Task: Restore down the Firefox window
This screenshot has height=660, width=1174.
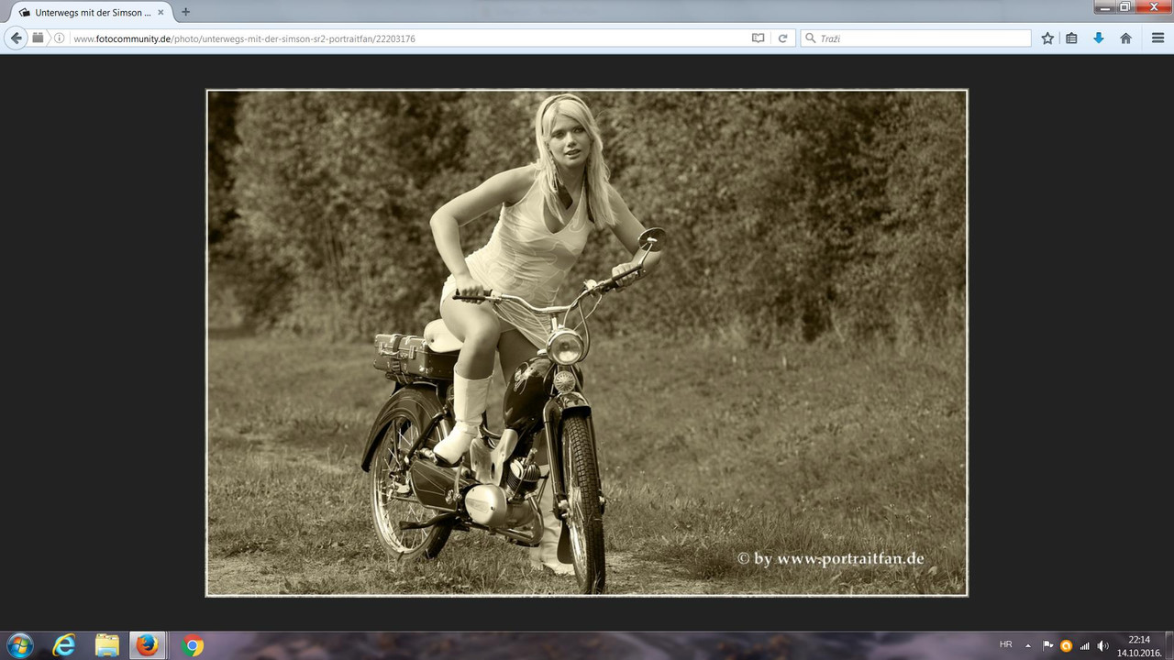Action: coord(1126,7)
